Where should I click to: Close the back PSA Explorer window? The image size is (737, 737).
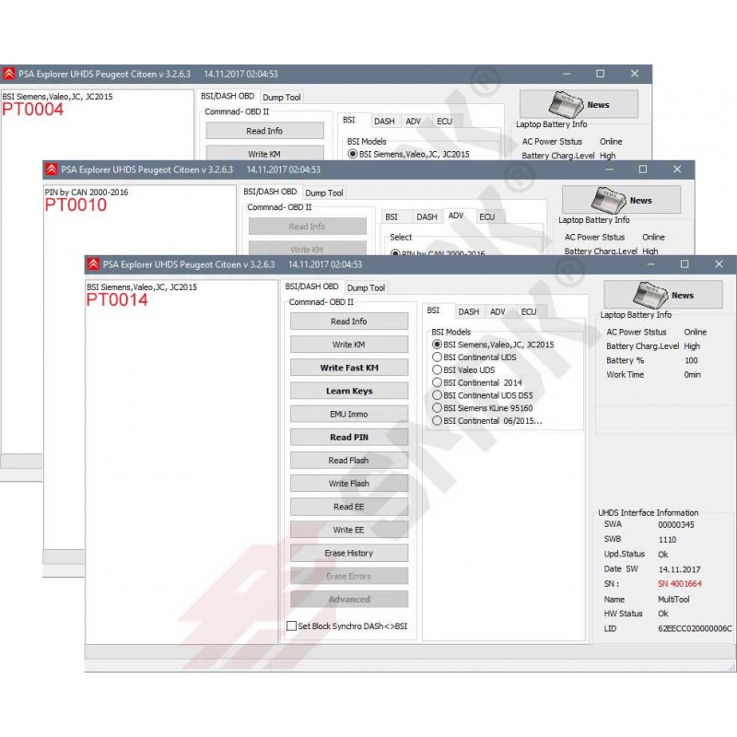click(635, 74)
